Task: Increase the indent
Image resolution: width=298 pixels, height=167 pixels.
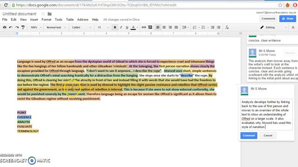Action: point(218,27)
